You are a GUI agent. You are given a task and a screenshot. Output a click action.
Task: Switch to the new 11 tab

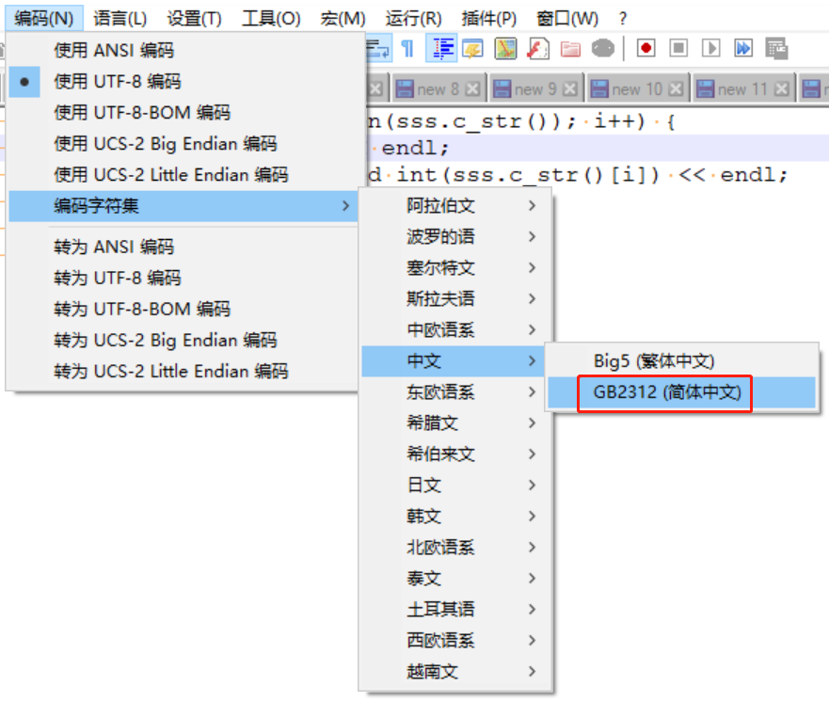[742, 88]
